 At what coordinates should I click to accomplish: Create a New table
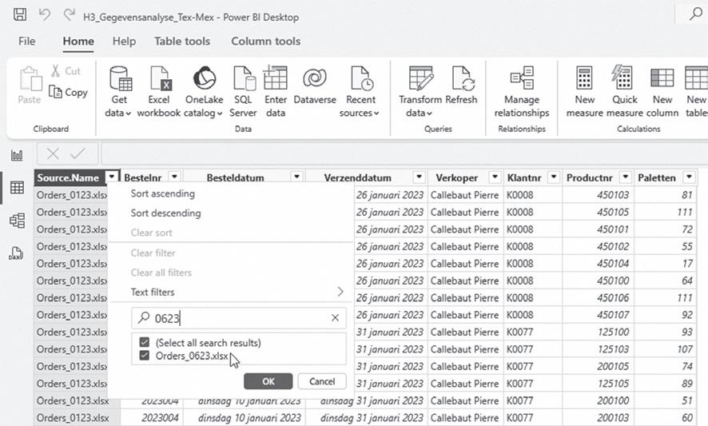[x=696, y=92]
